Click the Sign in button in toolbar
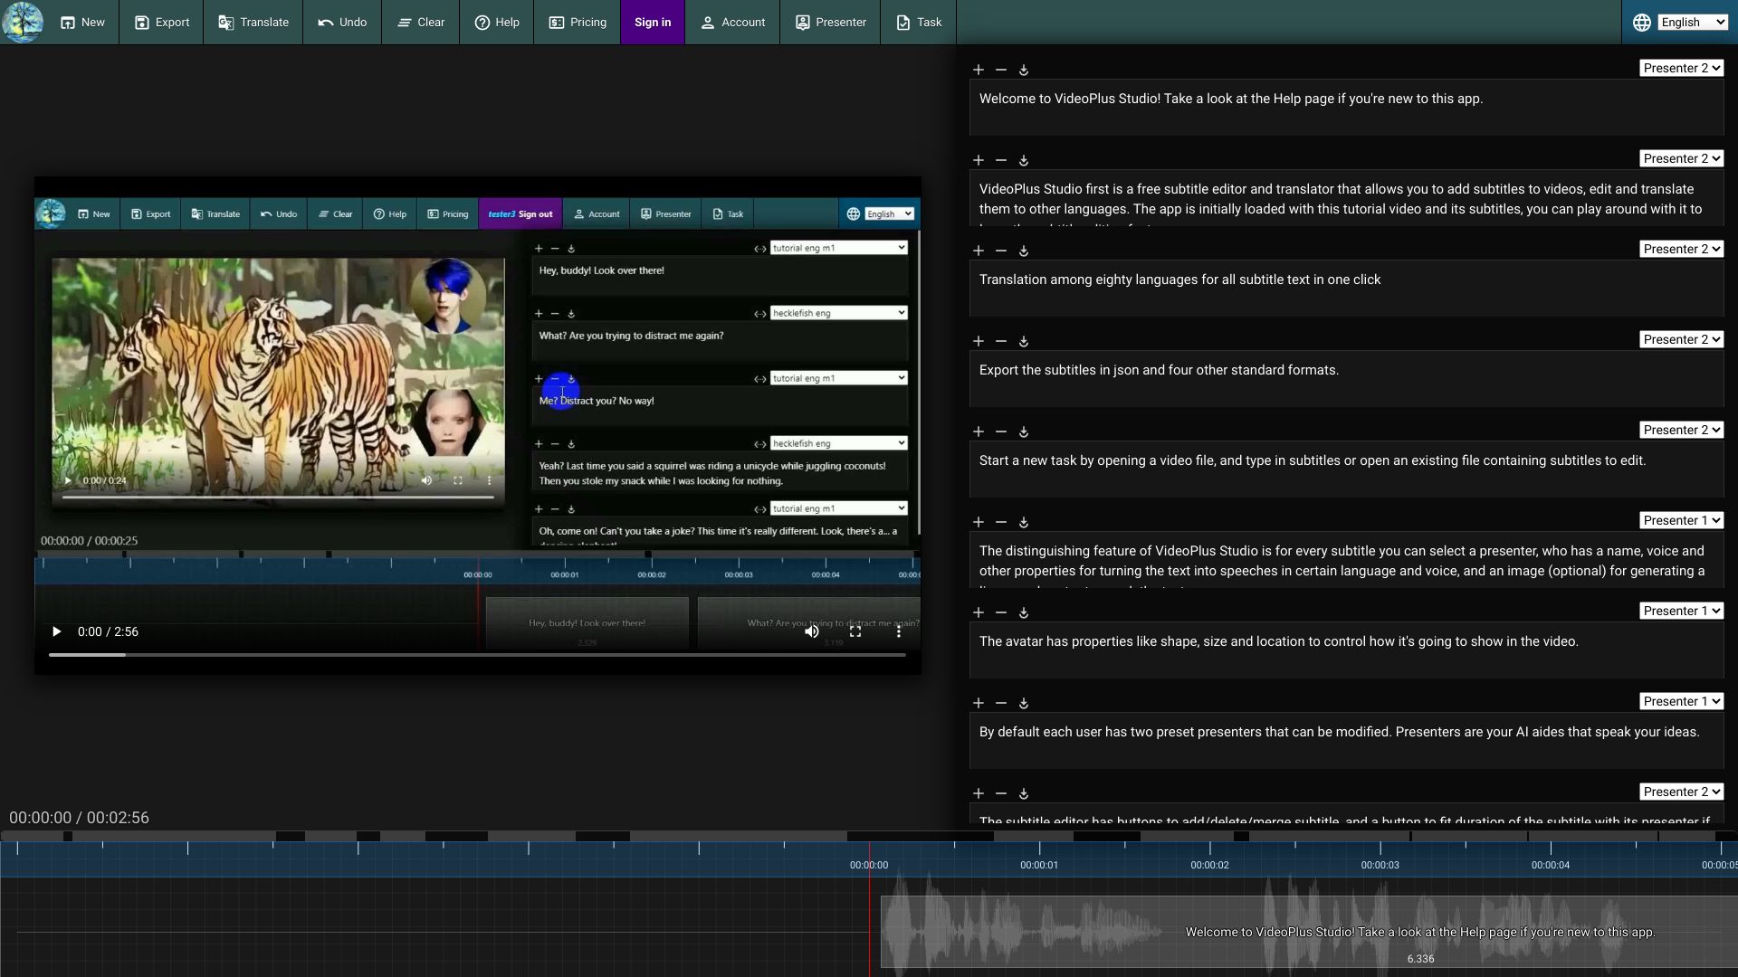The width and height of the screenshot is (1738, 977). pyautogui.click(x=652, y=22)
